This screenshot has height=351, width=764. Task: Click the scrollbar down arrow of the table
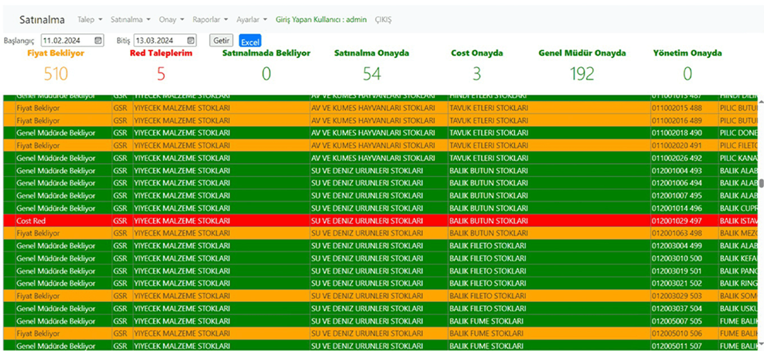[761, 344]
